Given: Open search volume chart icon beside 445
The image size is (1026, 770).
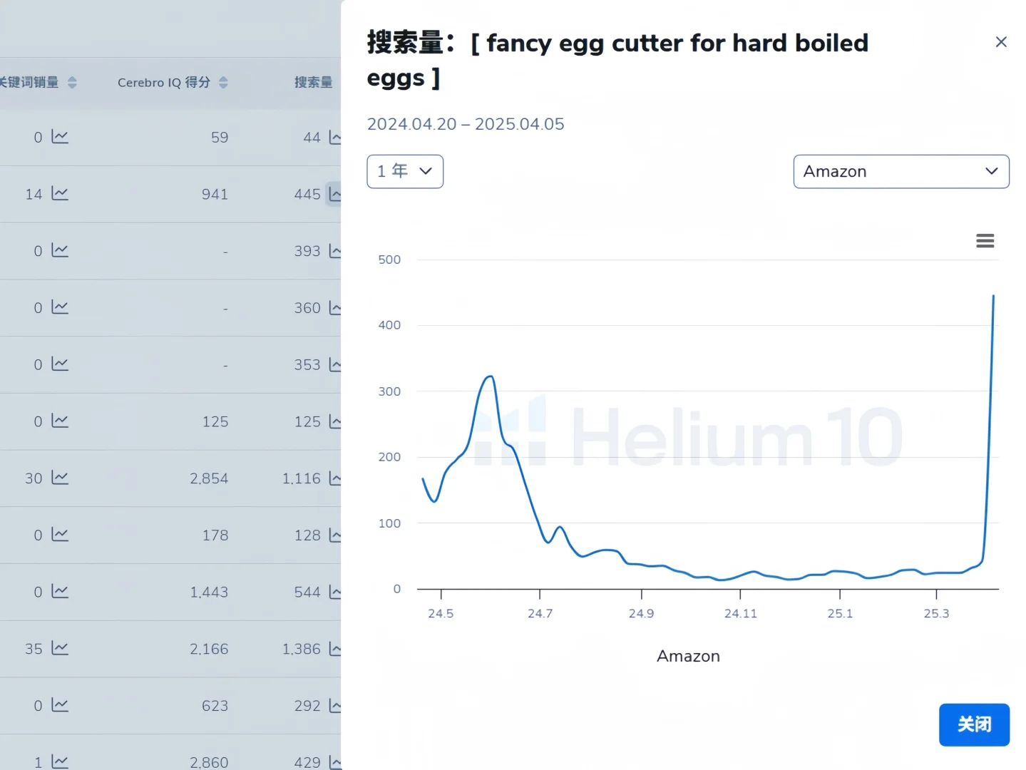Looking at the screenshot, I should point(334,194).
